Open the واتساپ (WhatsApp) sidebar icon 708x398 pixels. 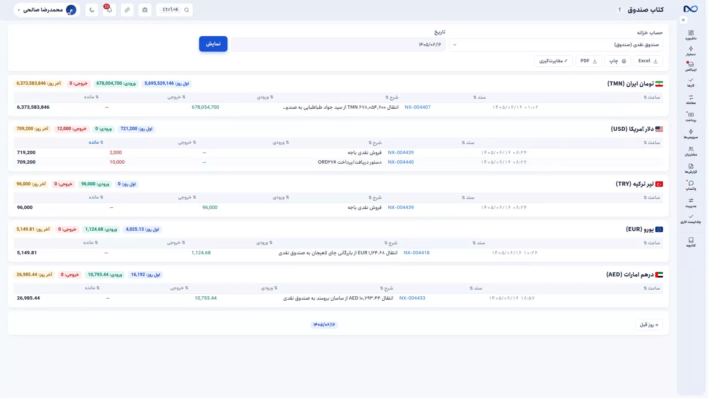[691, 186]
